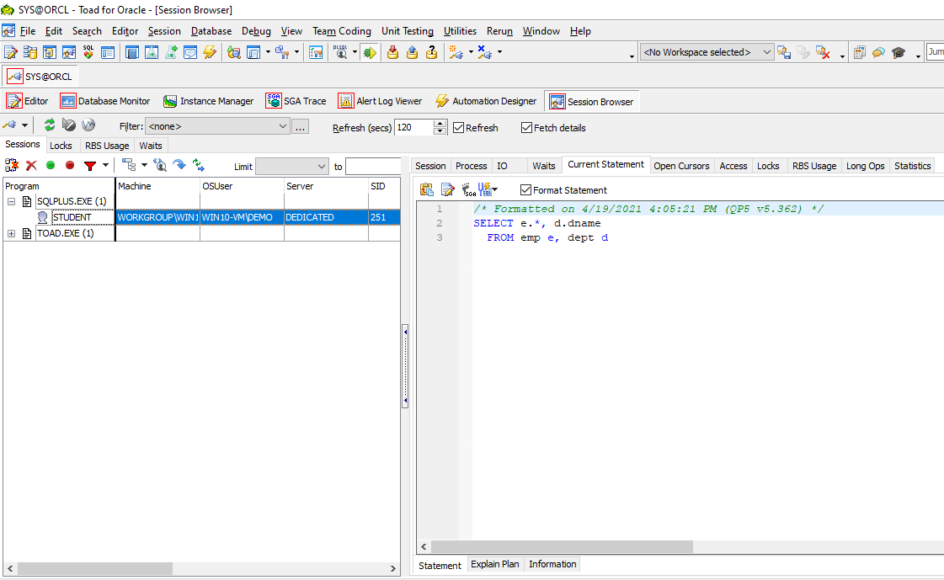Switch to the Information tab
This screenshot has width=944, height=580.
click(552, 564)
